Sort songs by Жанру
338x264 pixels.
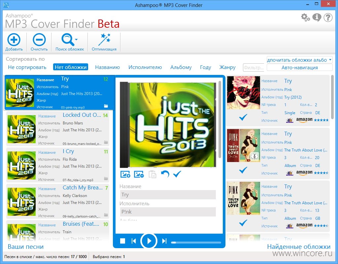pos(227,67)
